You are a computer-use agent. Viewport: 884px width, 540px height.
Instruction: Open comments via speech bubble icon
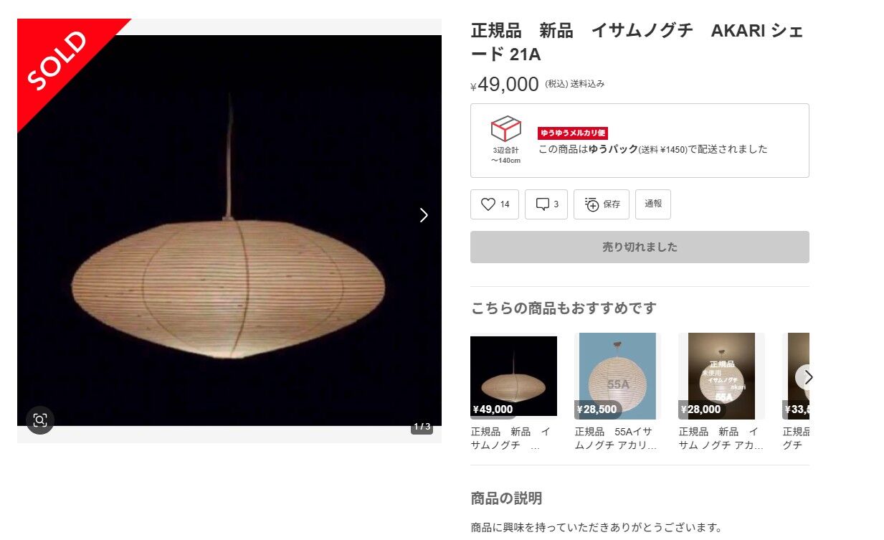click(x=543, y=204)
